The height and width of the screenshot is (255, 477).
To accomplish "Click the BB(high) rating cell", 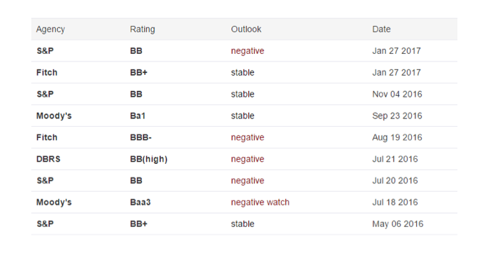I will click(149, 159).
